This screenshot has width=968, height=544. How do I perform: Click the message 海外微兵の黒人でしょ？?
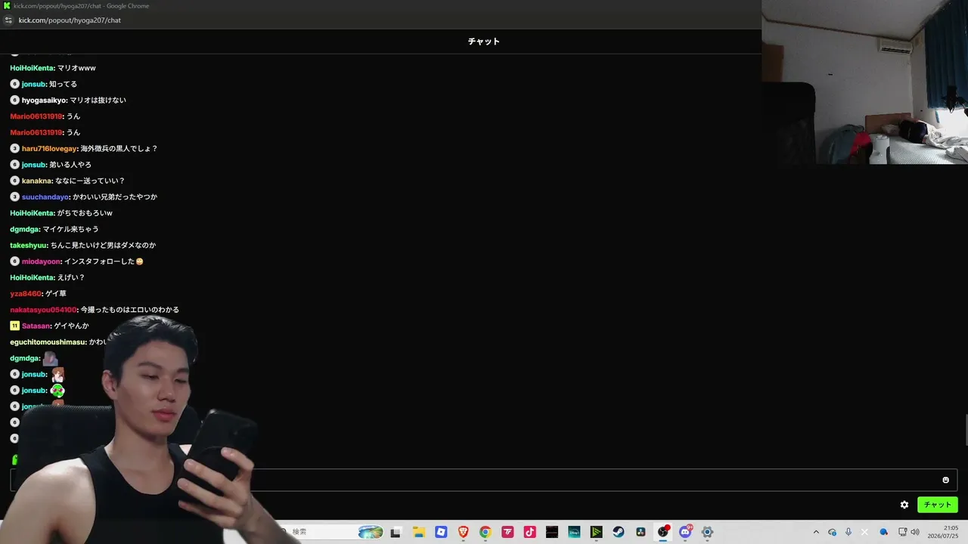(119, 149)
